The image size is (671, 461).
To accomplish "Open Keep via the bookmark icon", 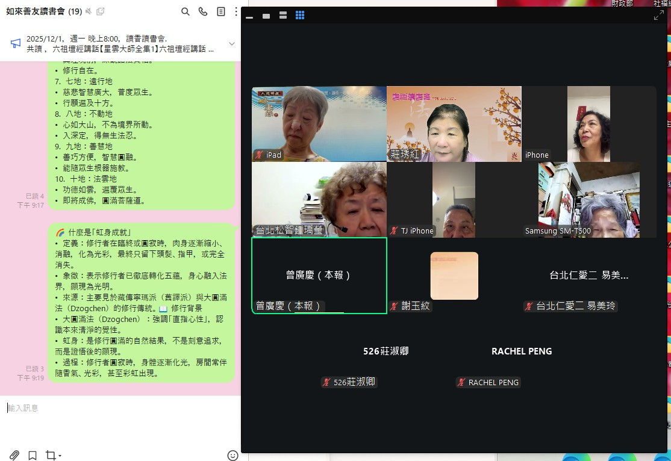I will [x=33, y=455].
